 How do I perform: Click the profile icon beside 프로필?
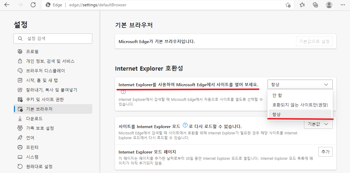pyautogui.click(x=20, y=51)
